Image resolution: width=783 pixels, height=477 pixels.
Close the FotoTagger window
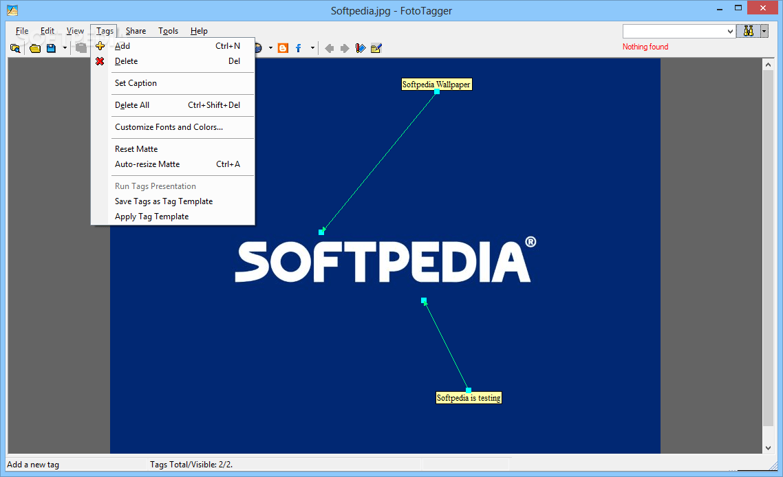tap(763, 8)
